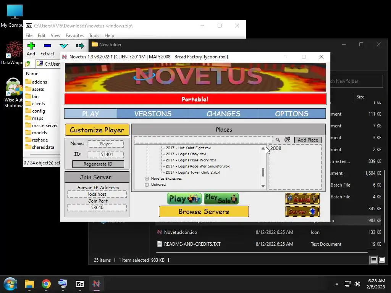This screenshot has height=293, width=391.
Task: Open the remote desktop icon in taskbar
Action: pos(63,284)
